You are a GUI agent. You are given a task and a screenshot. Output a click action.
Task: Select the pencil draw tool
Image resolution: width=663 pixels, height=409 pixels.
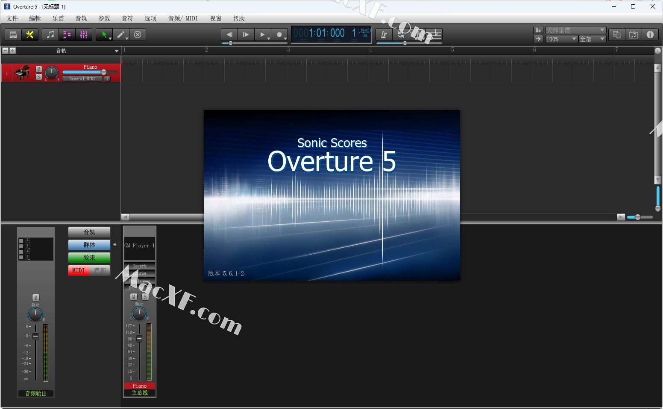(x=121, y=35)
